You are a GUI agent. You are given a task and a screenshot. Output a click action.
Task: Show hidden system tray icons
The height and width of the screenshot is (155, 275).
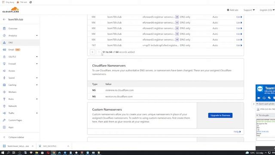pyautogui.click(x=266, y=153)
